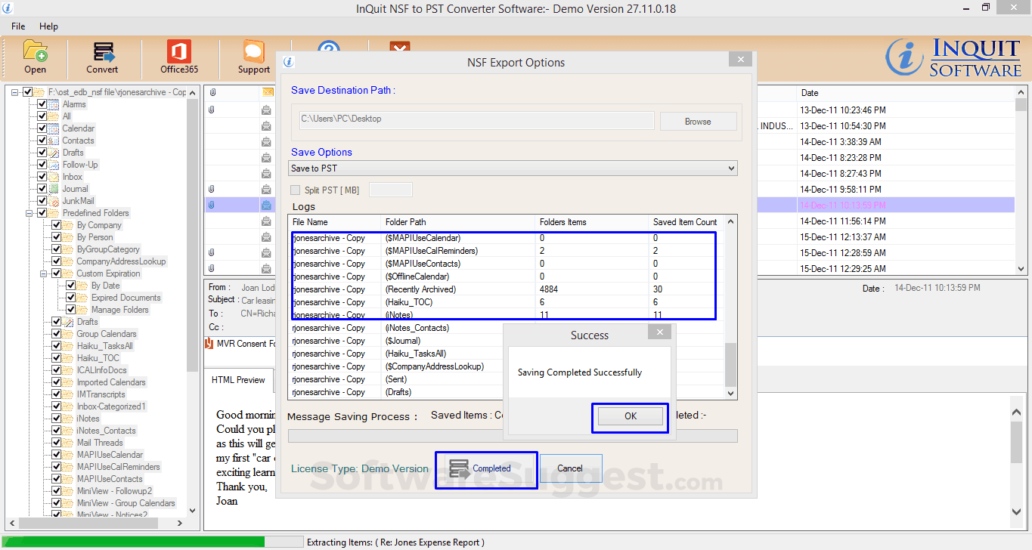Click the Browse button
The width and height of the screenshot is (1032, 550).
698,122
